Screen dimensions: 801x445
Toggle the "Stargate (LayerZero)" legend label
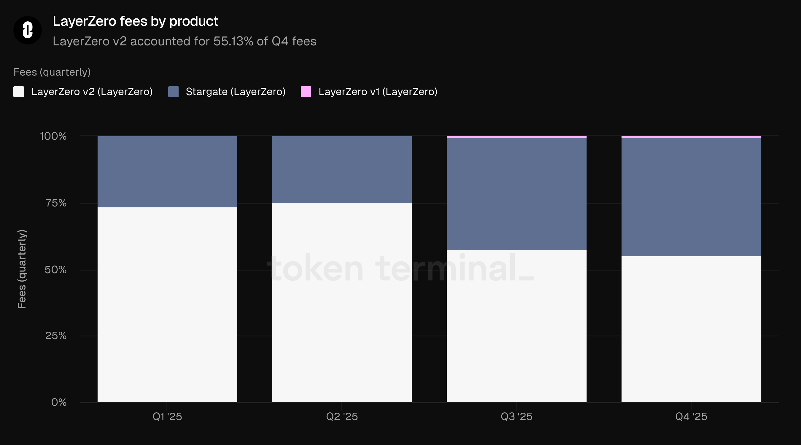point(235,92)
